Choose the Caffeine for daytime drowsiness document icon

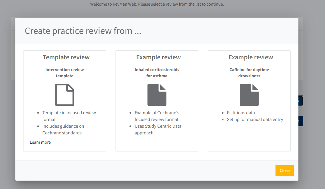coord(249,95)
